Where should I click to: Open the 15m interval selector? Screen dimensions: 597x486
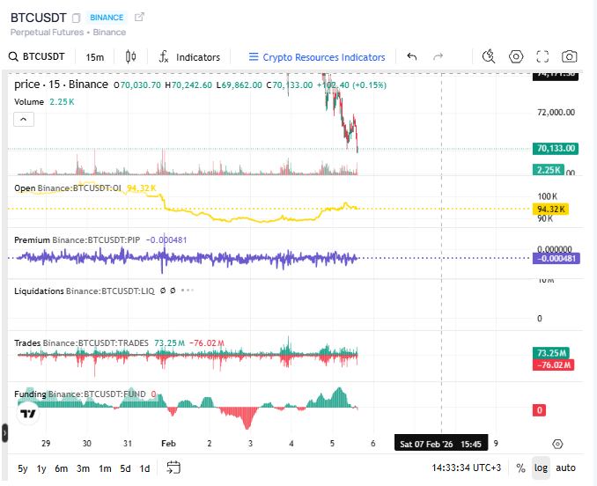[95, 57]
